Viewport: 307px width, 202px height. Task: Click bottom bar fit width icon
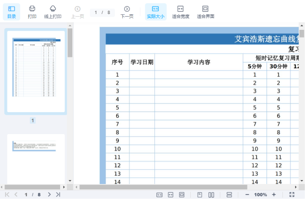(171, 195)
